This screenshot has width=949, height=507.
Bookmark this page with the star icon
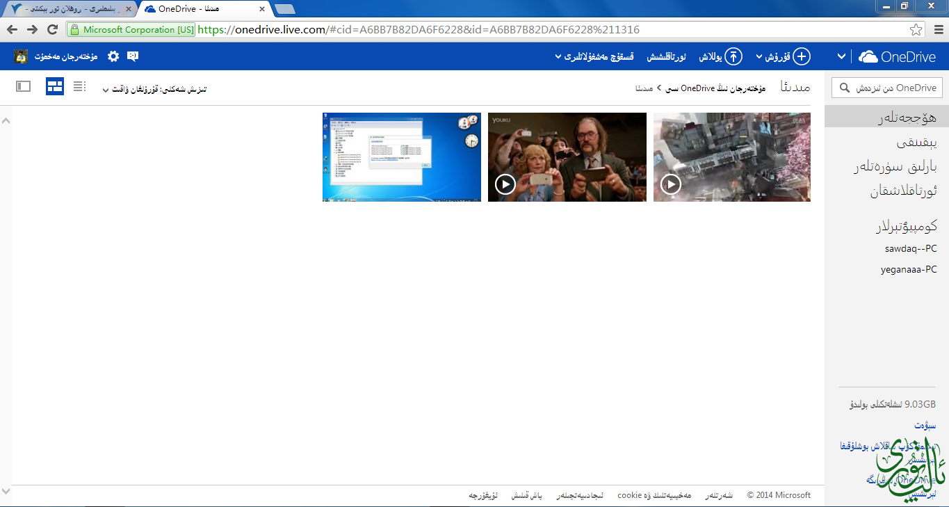916,30
